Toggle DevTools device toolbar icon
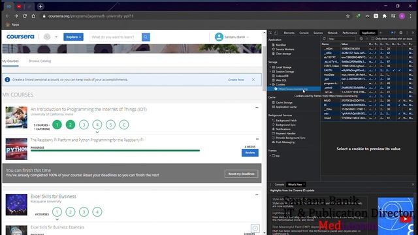 (276, 33)
